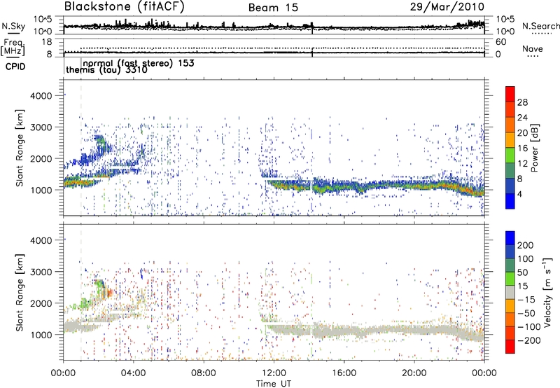
Task: Pick the bright blue segment below 4 dB
Action: pos(510,202)
